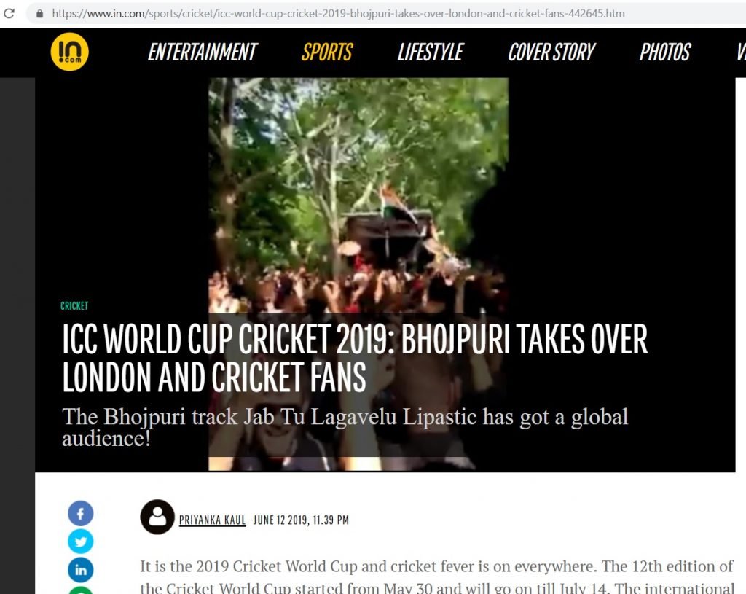Share article via Facebook icon
Viewport: 746px width, 594px height.
(80, 514)
